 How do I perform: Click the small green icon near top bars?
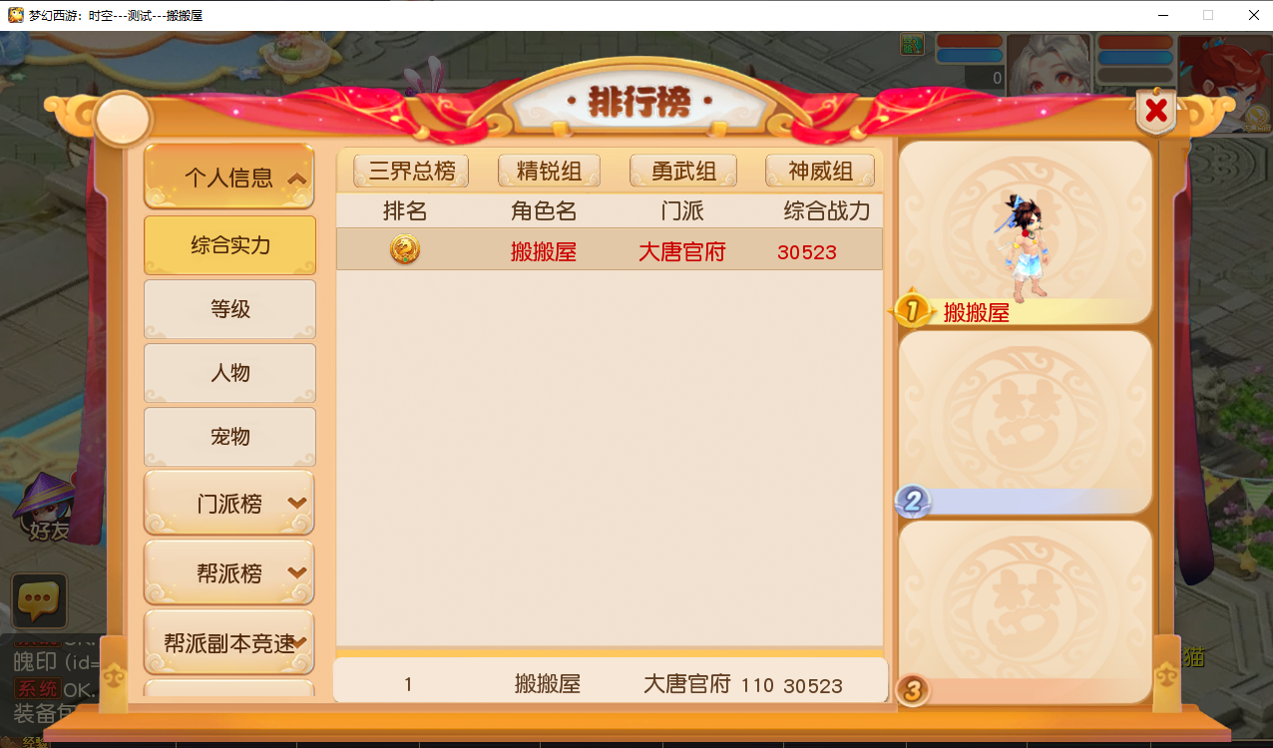pyautogui.click(x=912, y=44)
